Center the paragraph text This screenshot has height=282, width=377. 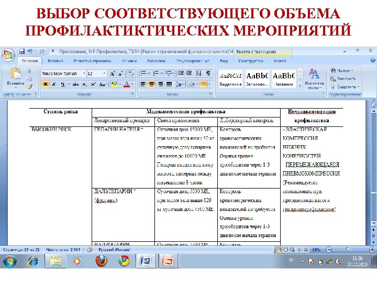pos(151,84)
